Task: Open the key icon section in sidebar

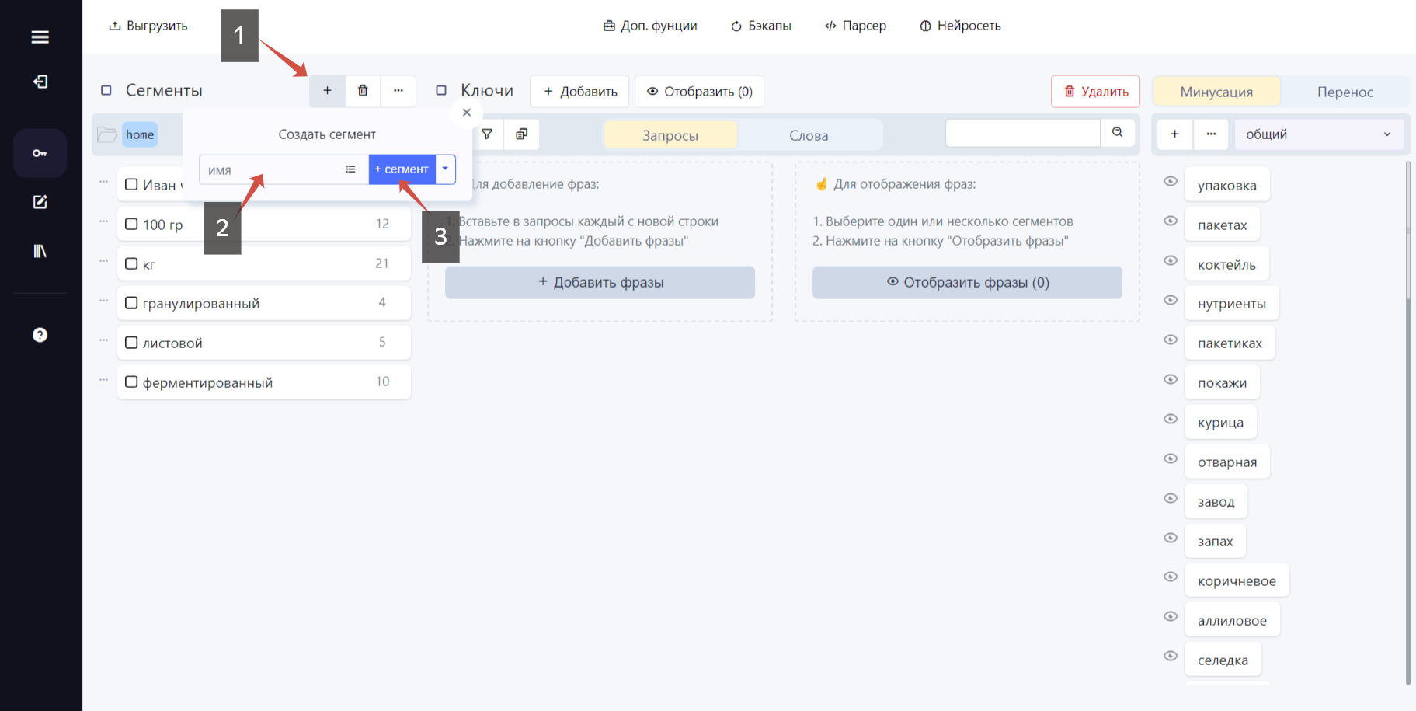Action: [40, 153]
